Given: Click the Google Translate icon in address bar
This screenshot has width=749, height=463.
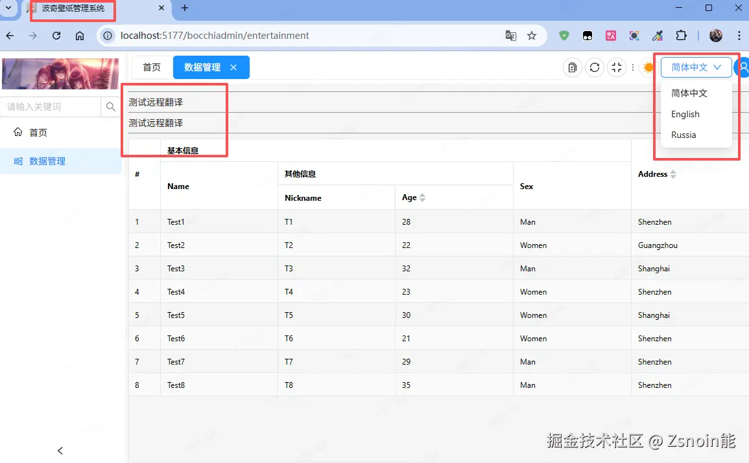Looking at the screenshot, I should (511, 36).
